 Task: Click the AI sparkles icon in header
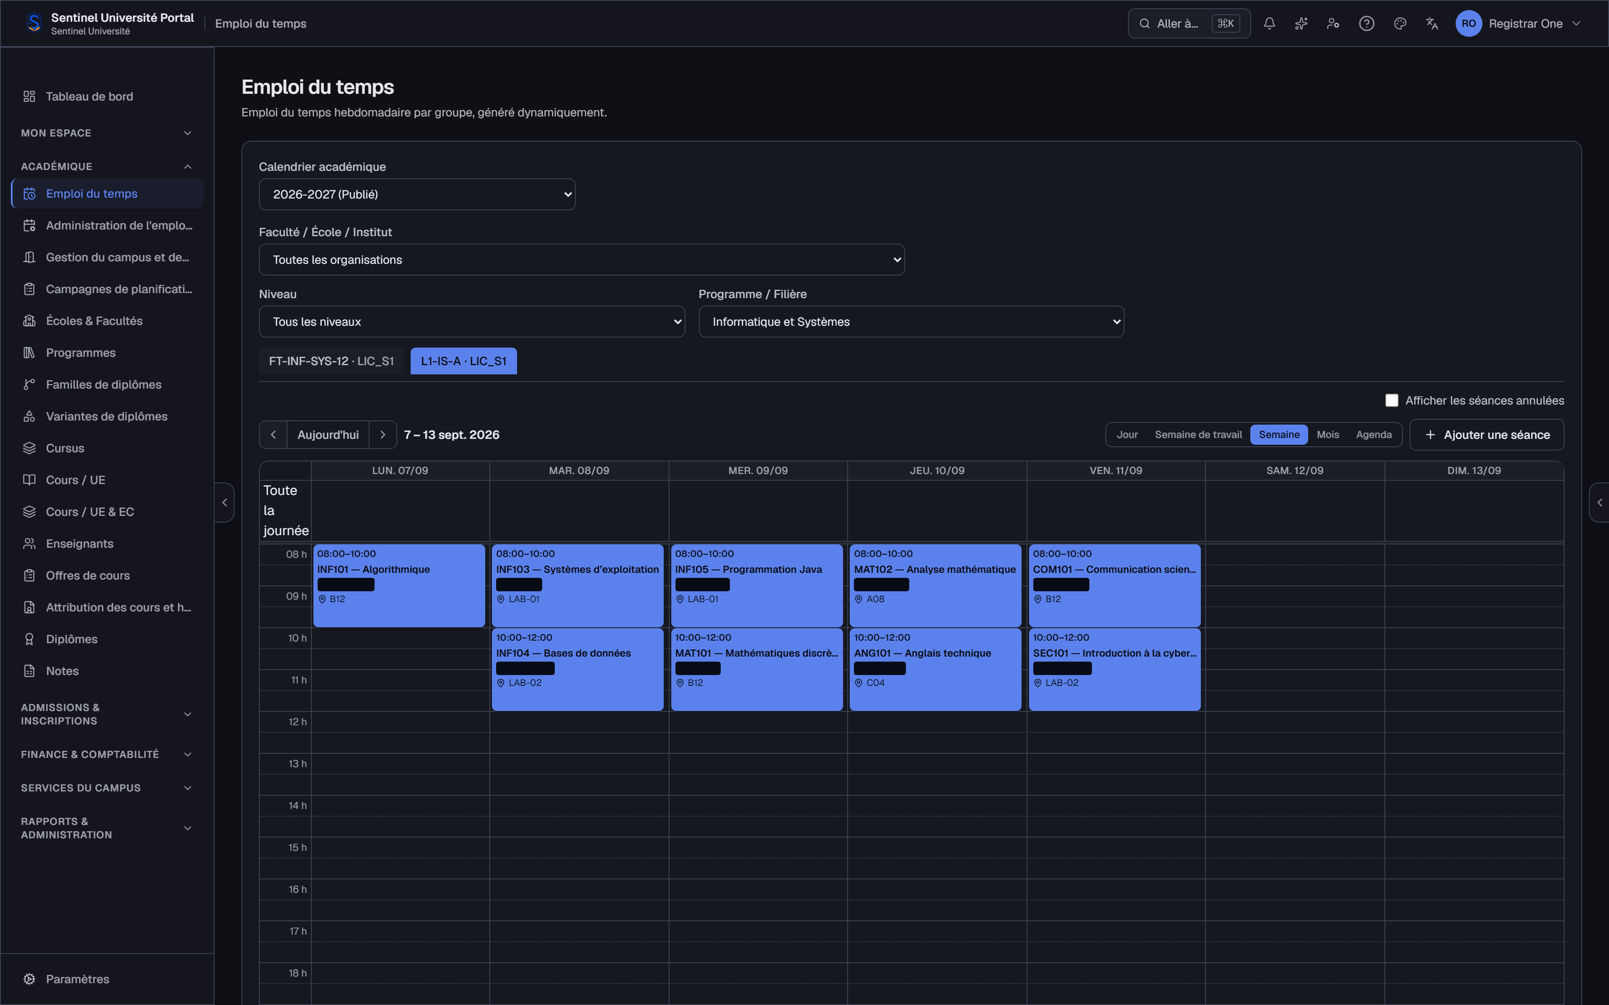[1301, 23]
